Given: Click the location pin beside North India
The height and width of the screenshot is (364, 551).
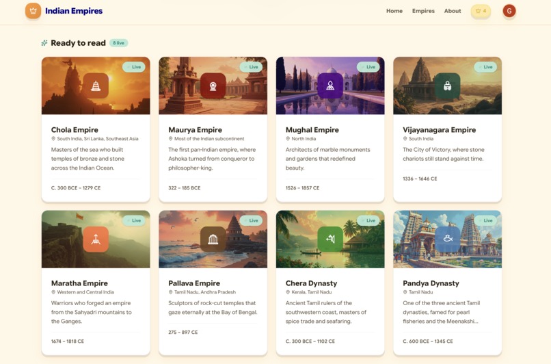Looking at the screenshot, I should point(288,139).
